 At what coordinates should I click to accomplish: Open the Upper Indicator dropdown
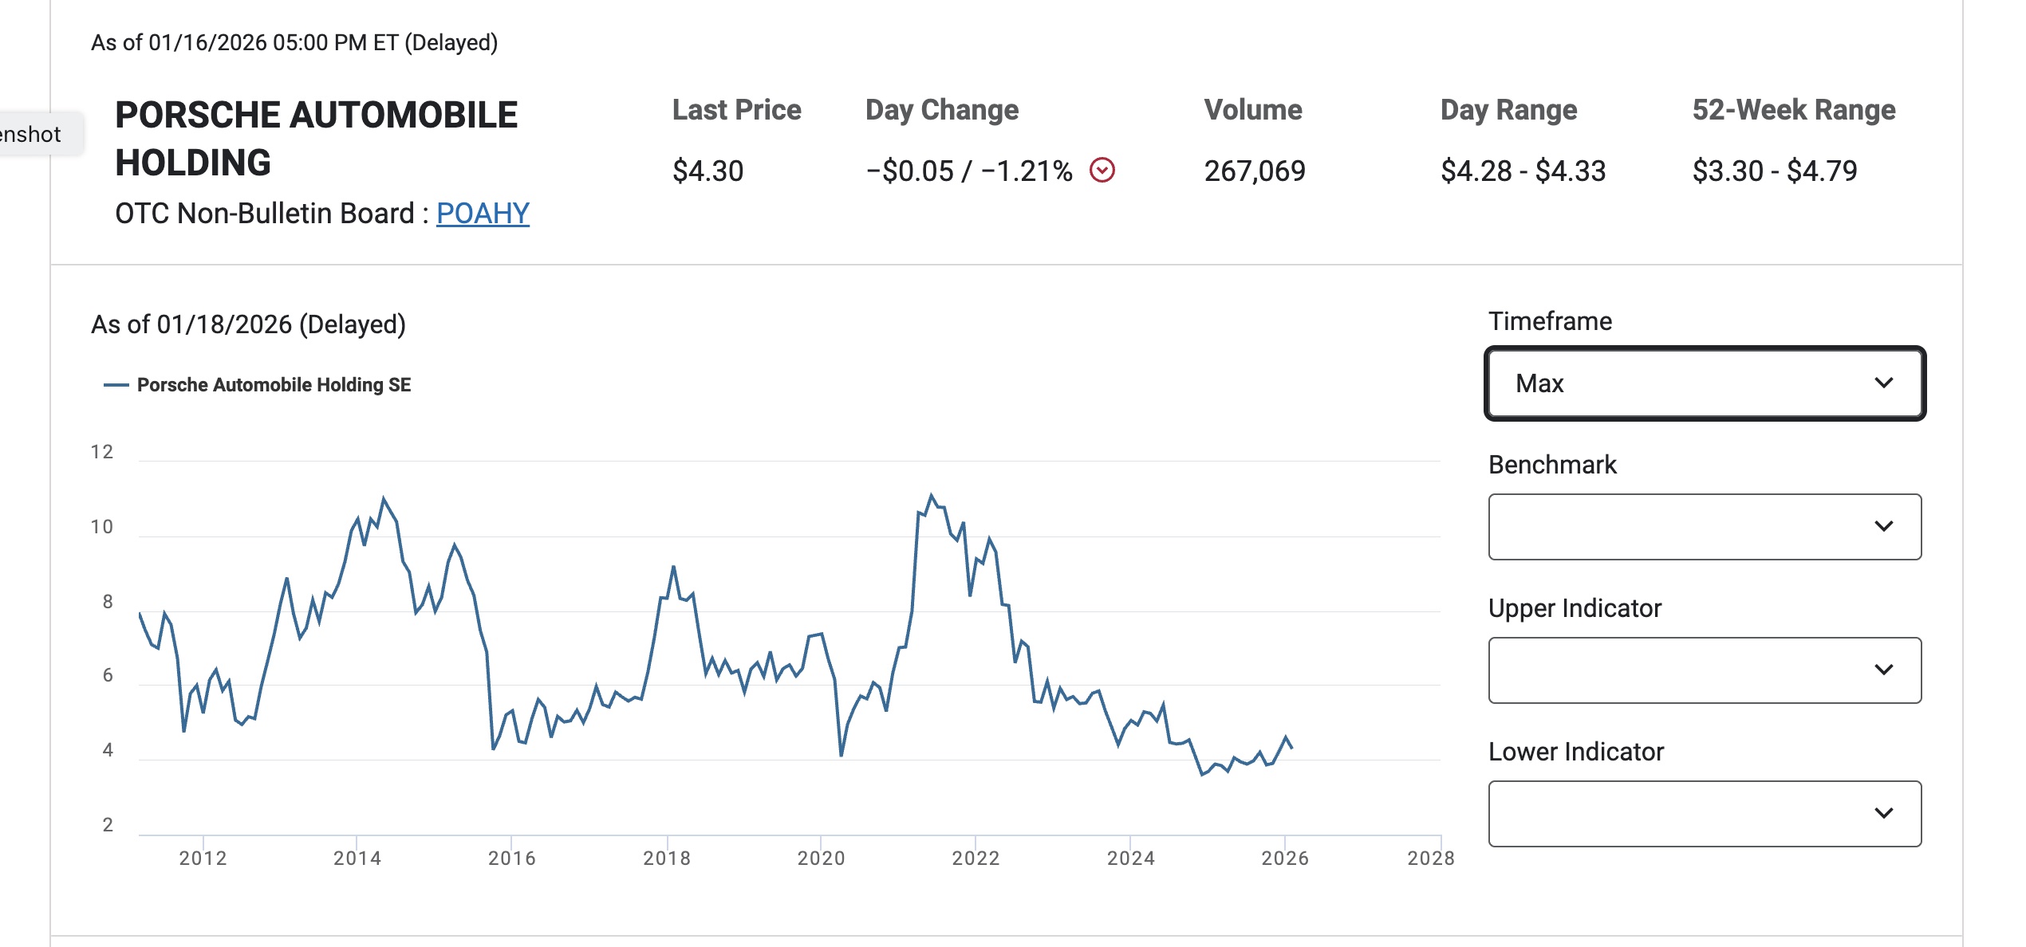tap(1704, 670)
